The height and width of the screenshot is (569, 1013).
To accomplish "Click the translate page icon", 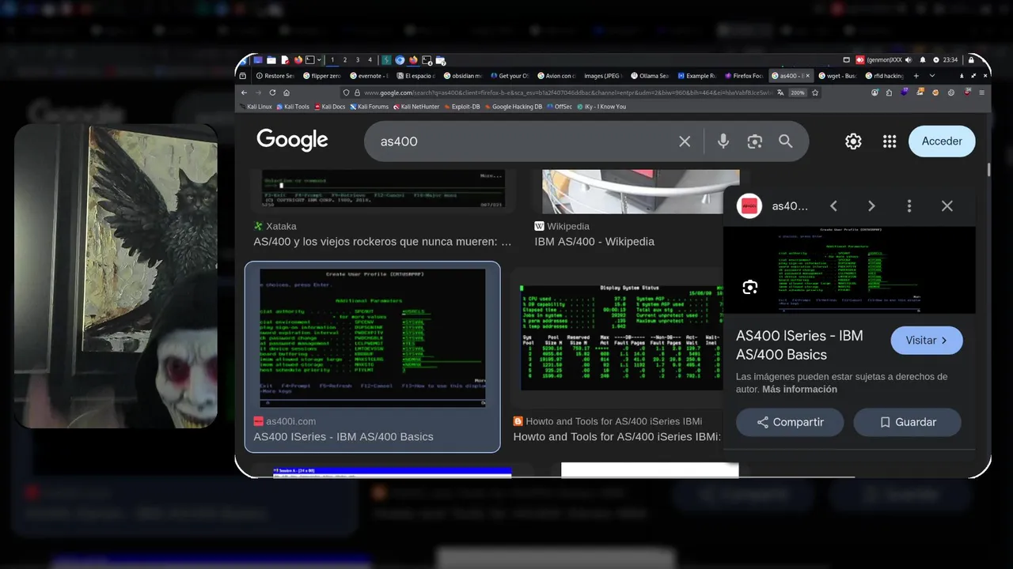I will click(780, 92).
